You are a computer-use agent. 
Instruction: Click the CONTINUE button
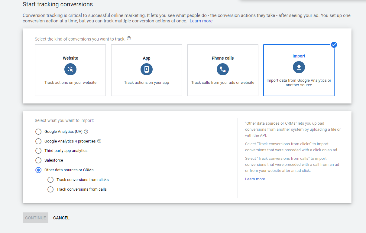(35, 218)
